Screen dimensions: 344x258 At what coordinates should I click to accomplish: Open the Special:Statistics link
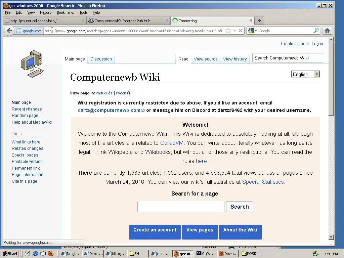coord(263,182)
